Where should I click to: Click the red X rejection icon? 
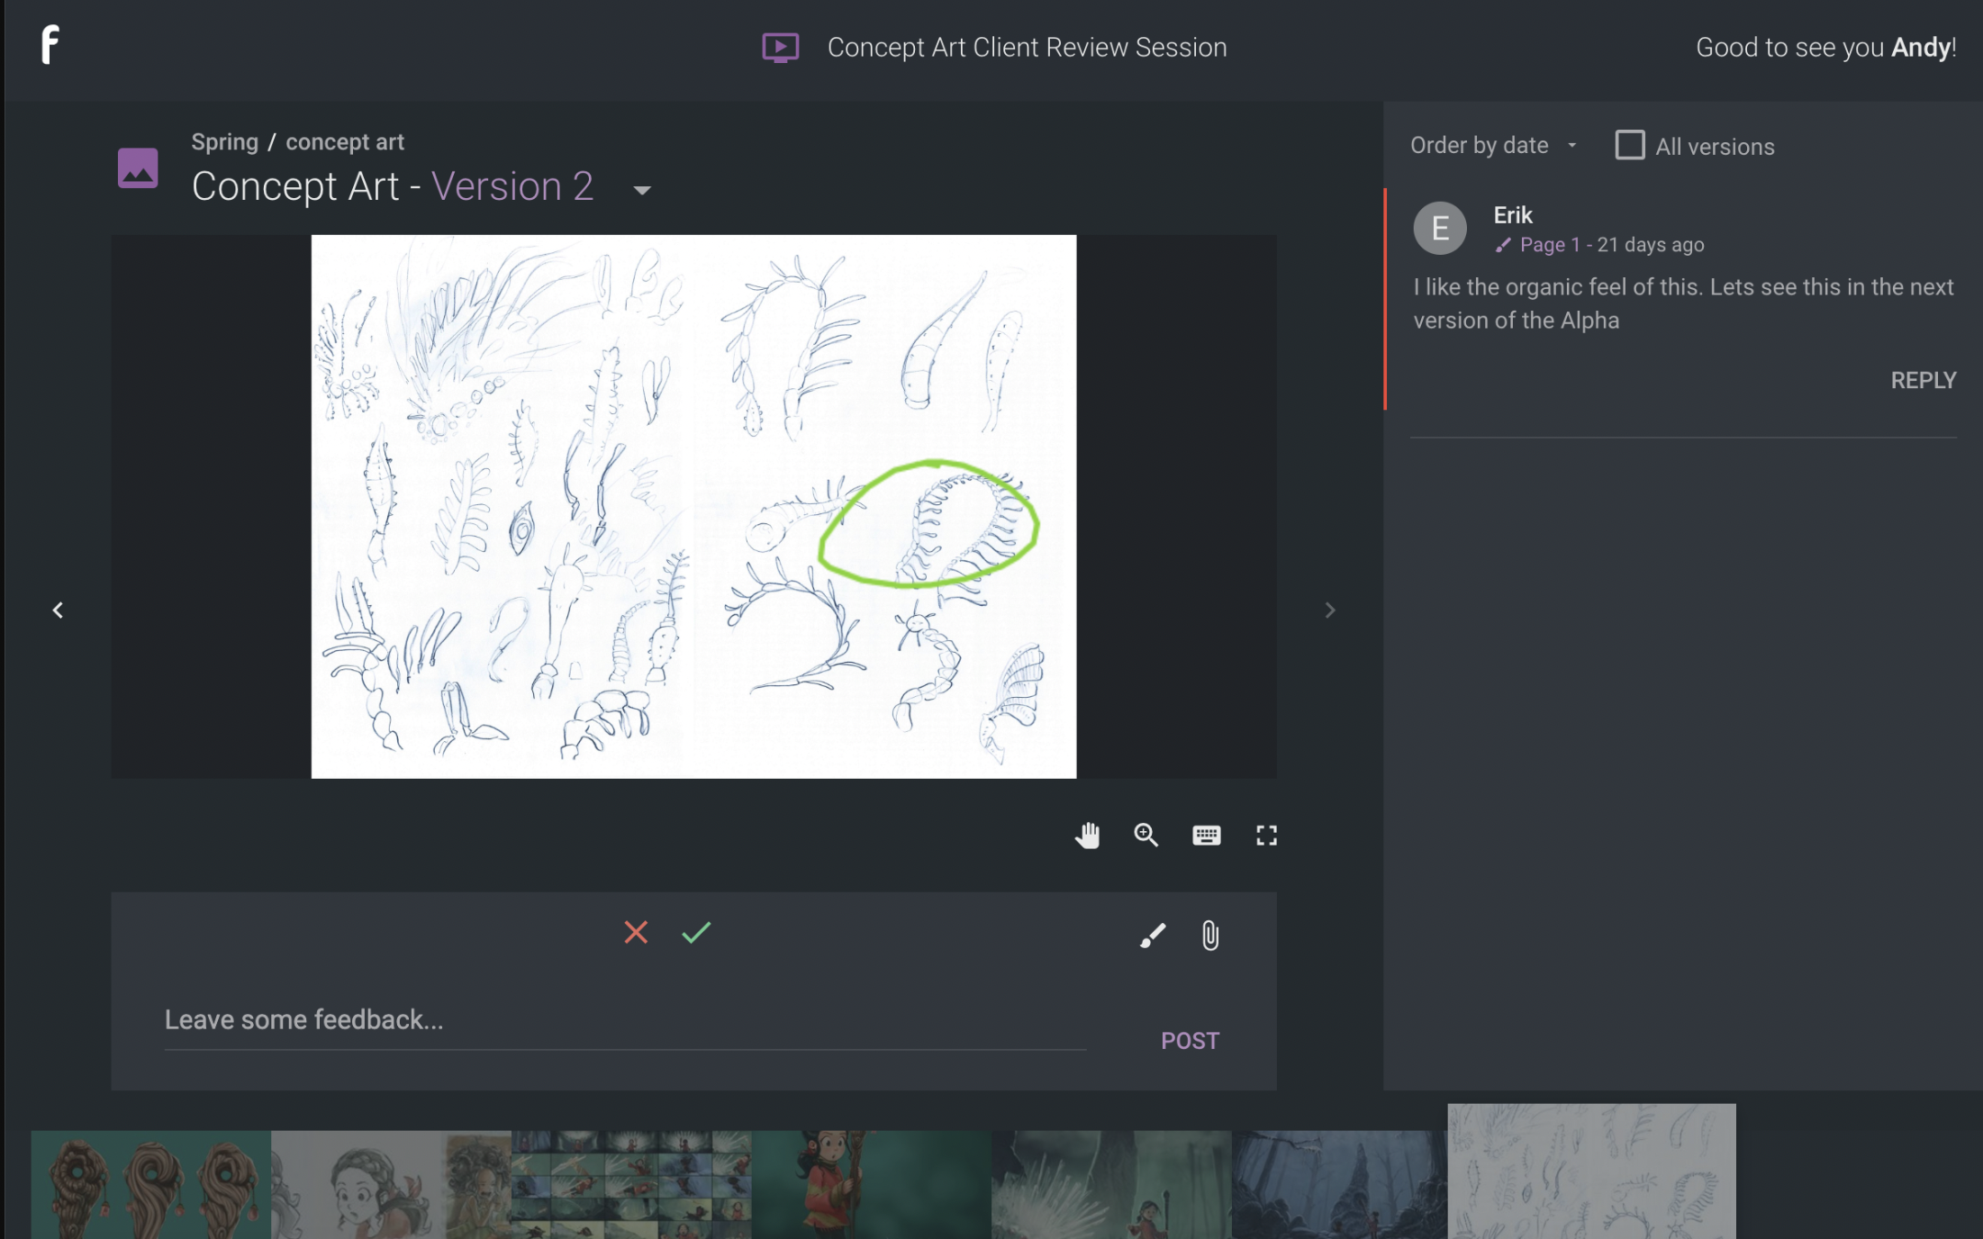point(636,933)
